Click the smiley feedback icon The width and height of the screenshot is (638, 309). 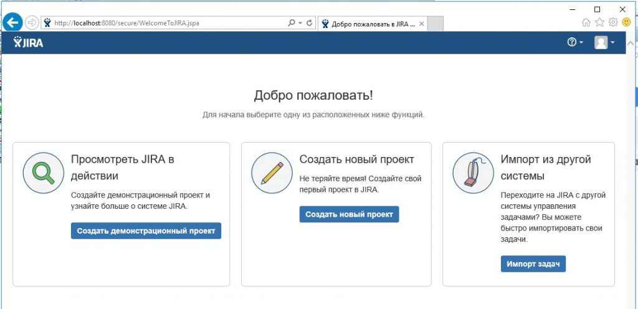(626, 22)
